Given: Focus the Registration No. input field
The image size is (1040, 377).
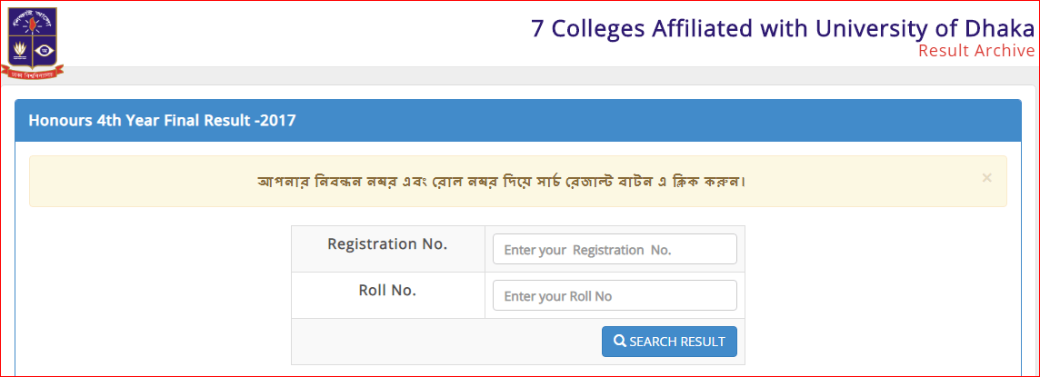Looking at the screenshot, I should [615, 249].
